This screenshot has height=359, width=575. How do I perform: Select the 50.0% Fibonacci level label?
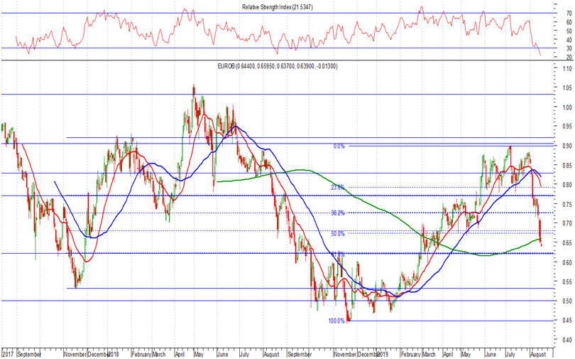[x=338, y=233]
